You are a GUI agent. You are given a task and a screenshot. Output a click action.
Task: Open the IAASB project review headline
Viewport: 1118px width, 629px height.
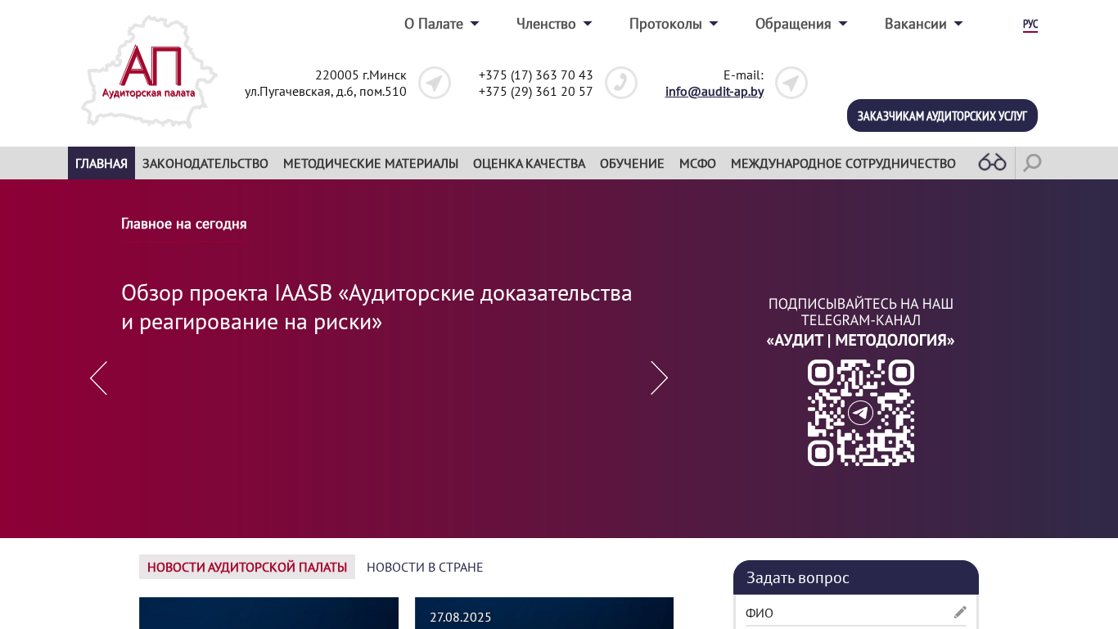[x=376, y=307]
